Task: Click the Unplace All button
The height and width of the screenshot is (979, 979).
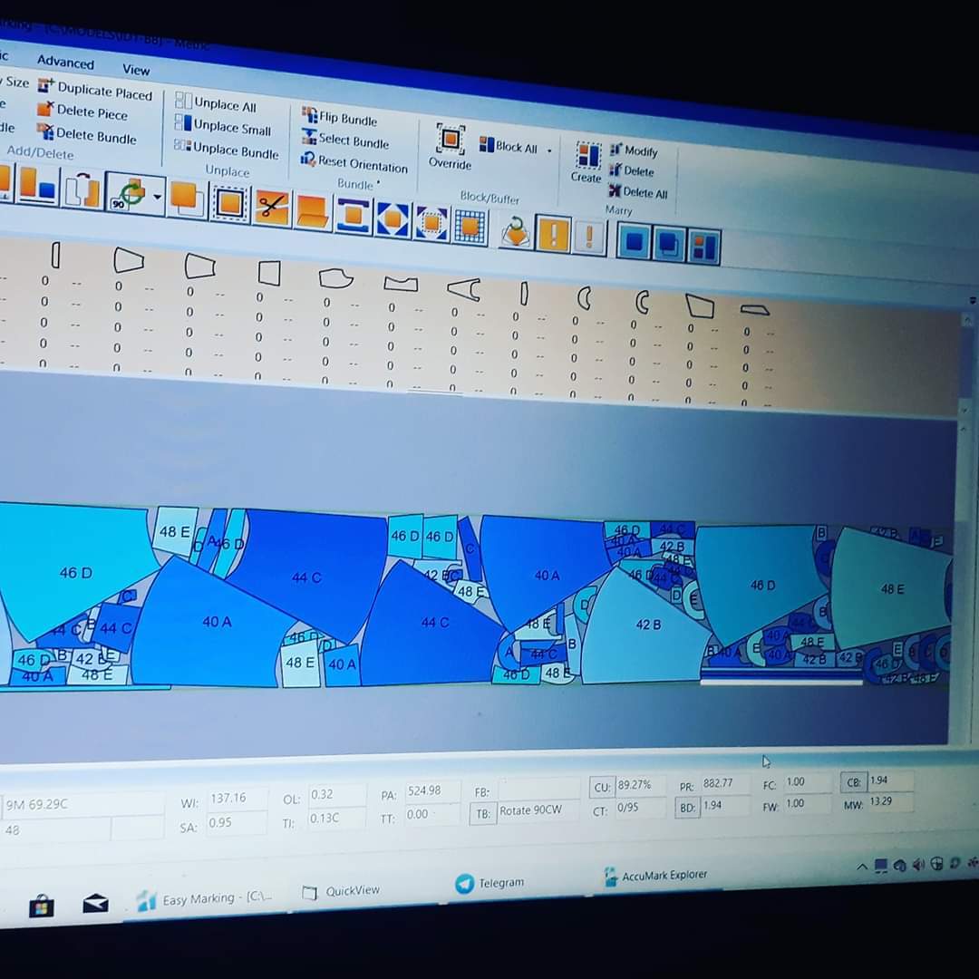Action: point(216,103)
